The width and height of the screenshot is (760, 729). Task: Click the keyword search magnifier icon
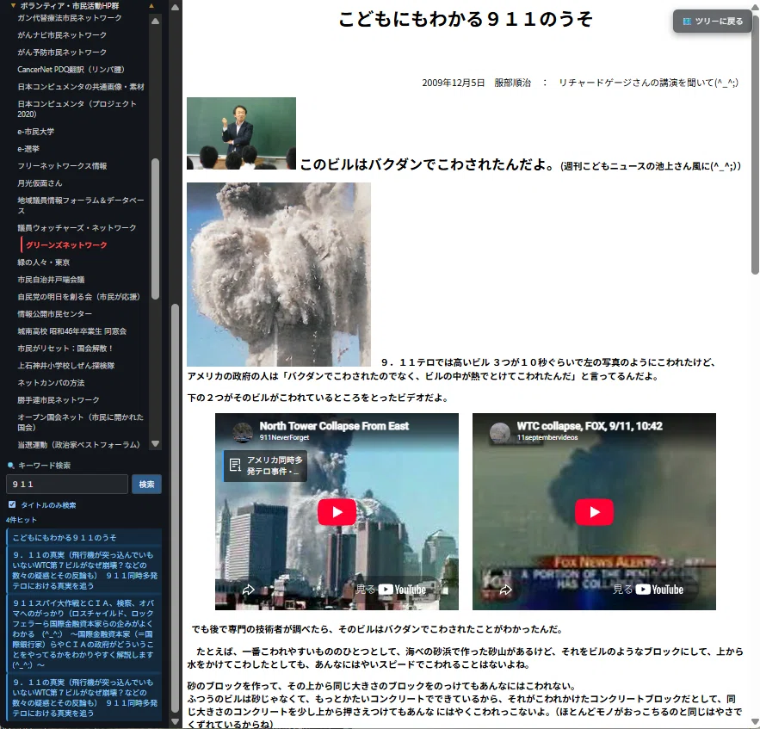click(10, 466)
